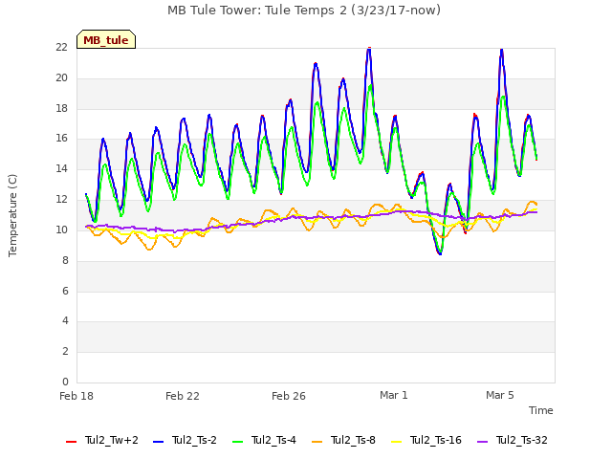612x459 pixels.
Task: Click the Mar 1 x-axis tick label
Action: click(x=394, y=395)
